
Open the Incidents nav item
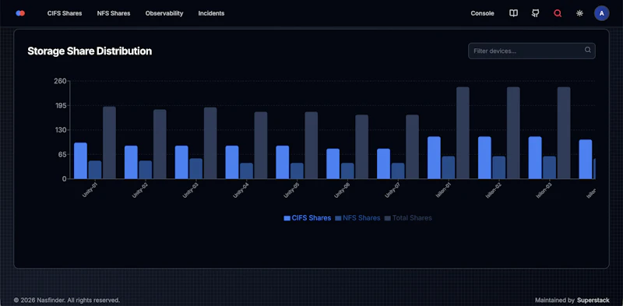211,13
